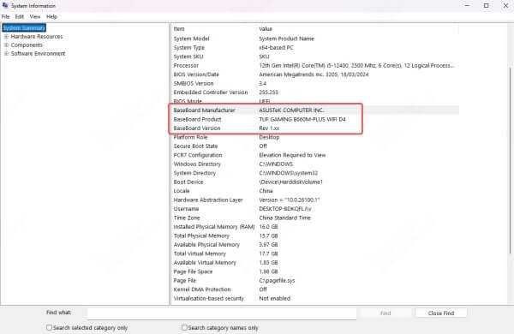Select Components tree item

pos(27,45)
